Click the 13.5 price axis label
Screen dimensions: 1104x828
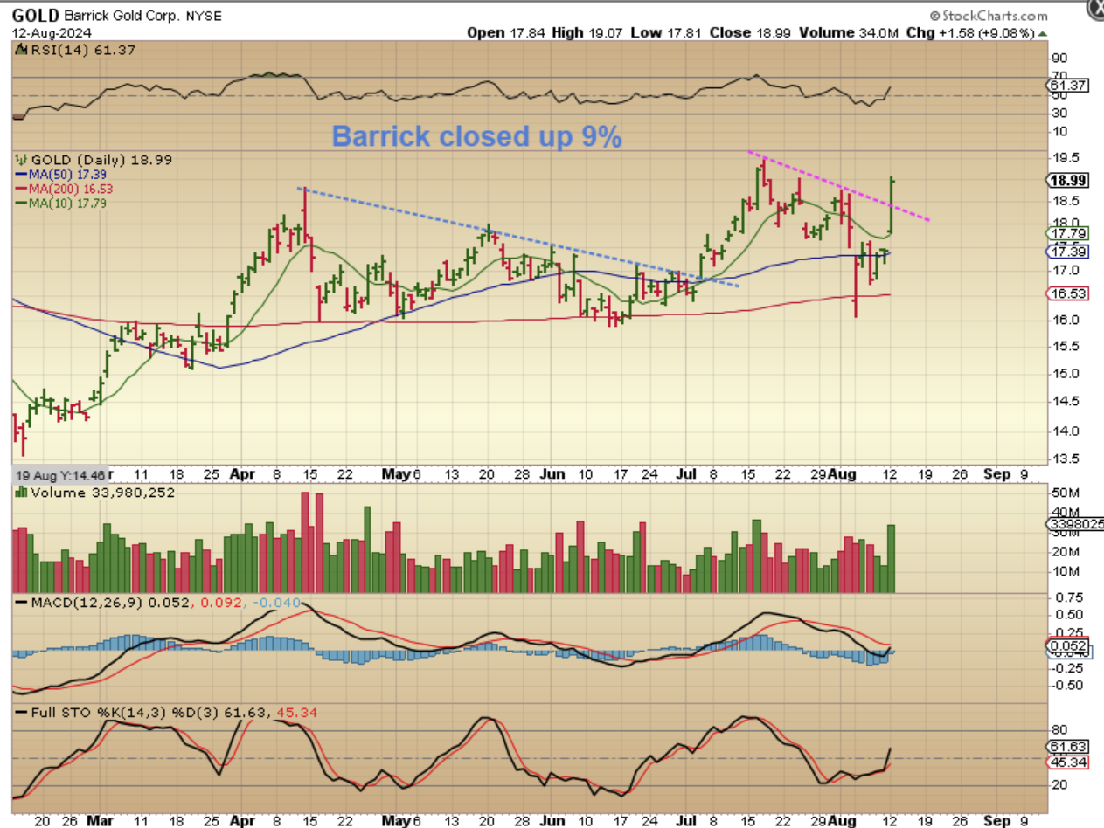(x=1066, y=459)
